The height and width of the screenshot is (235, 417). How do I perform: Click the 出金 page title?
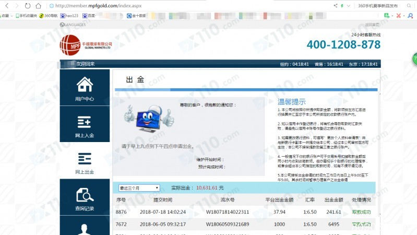pos(135,79)
